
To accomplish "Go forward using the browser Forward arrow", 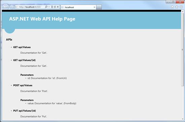I will (x=12, y=7).
